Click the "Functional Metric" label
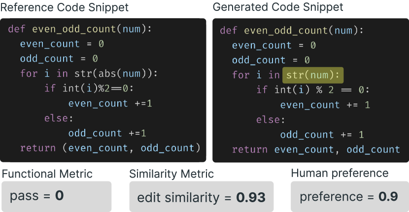This screenshot has width=409, height=212. click(x=47, y=174)
